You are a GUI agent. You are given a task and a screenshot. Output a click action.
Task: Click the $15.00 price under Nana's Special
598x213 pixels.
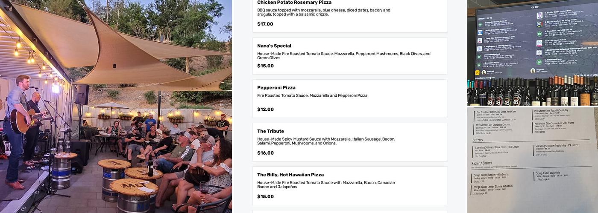tap(265, 66)
